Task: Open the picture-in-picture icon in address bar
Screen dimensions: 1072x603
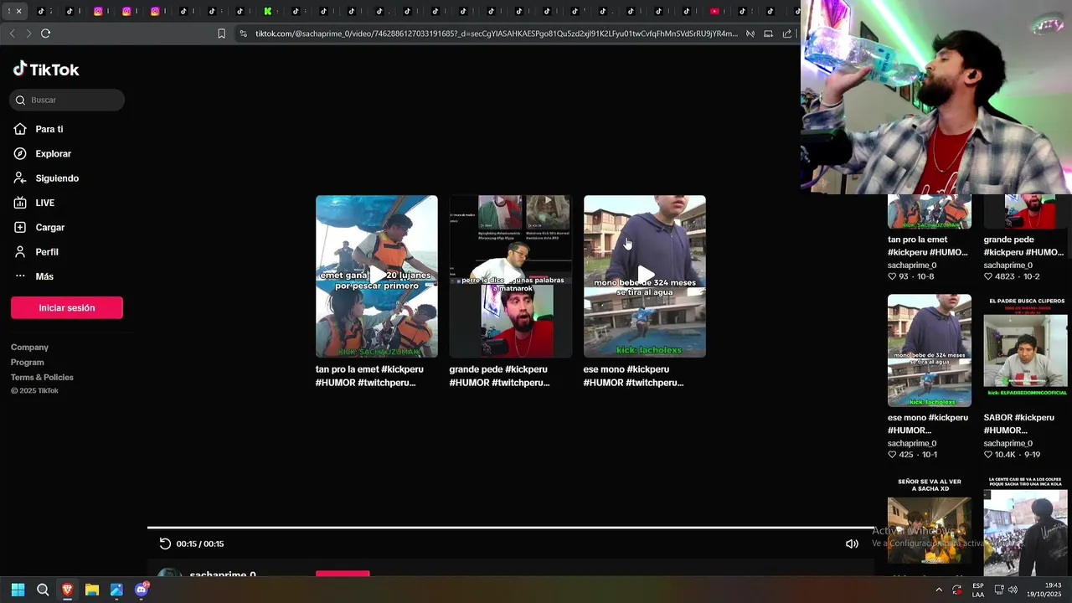Action: pos(768,33)
